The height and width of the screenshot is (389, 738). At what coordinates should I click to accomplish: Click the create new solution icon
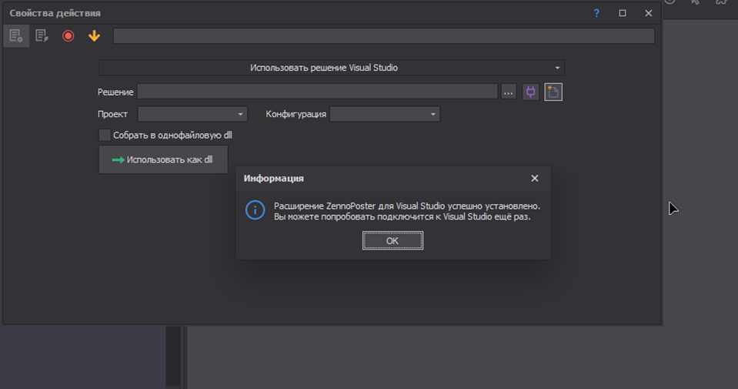pos(553,92)
